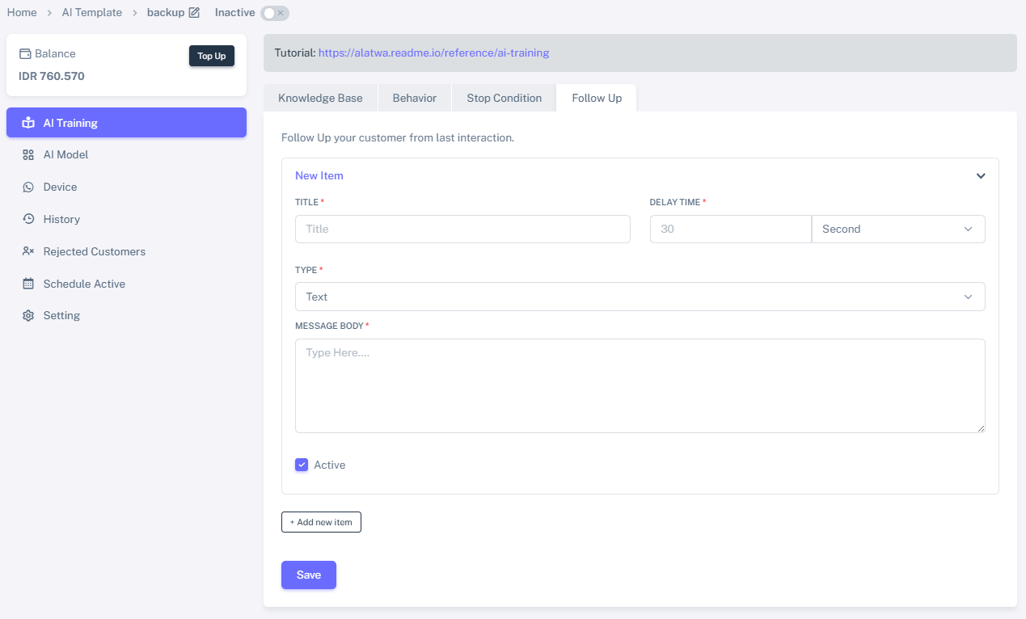The width and height of the screenshot is (1026, 619).
Task: Toggle the Inactive template switch
Action: point(275,13)
